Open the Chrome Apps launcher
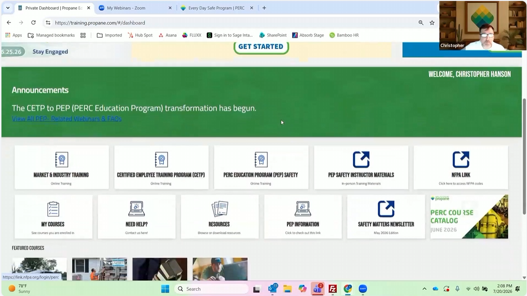Viewport: 527px width, 296px height. pos(14,35)
